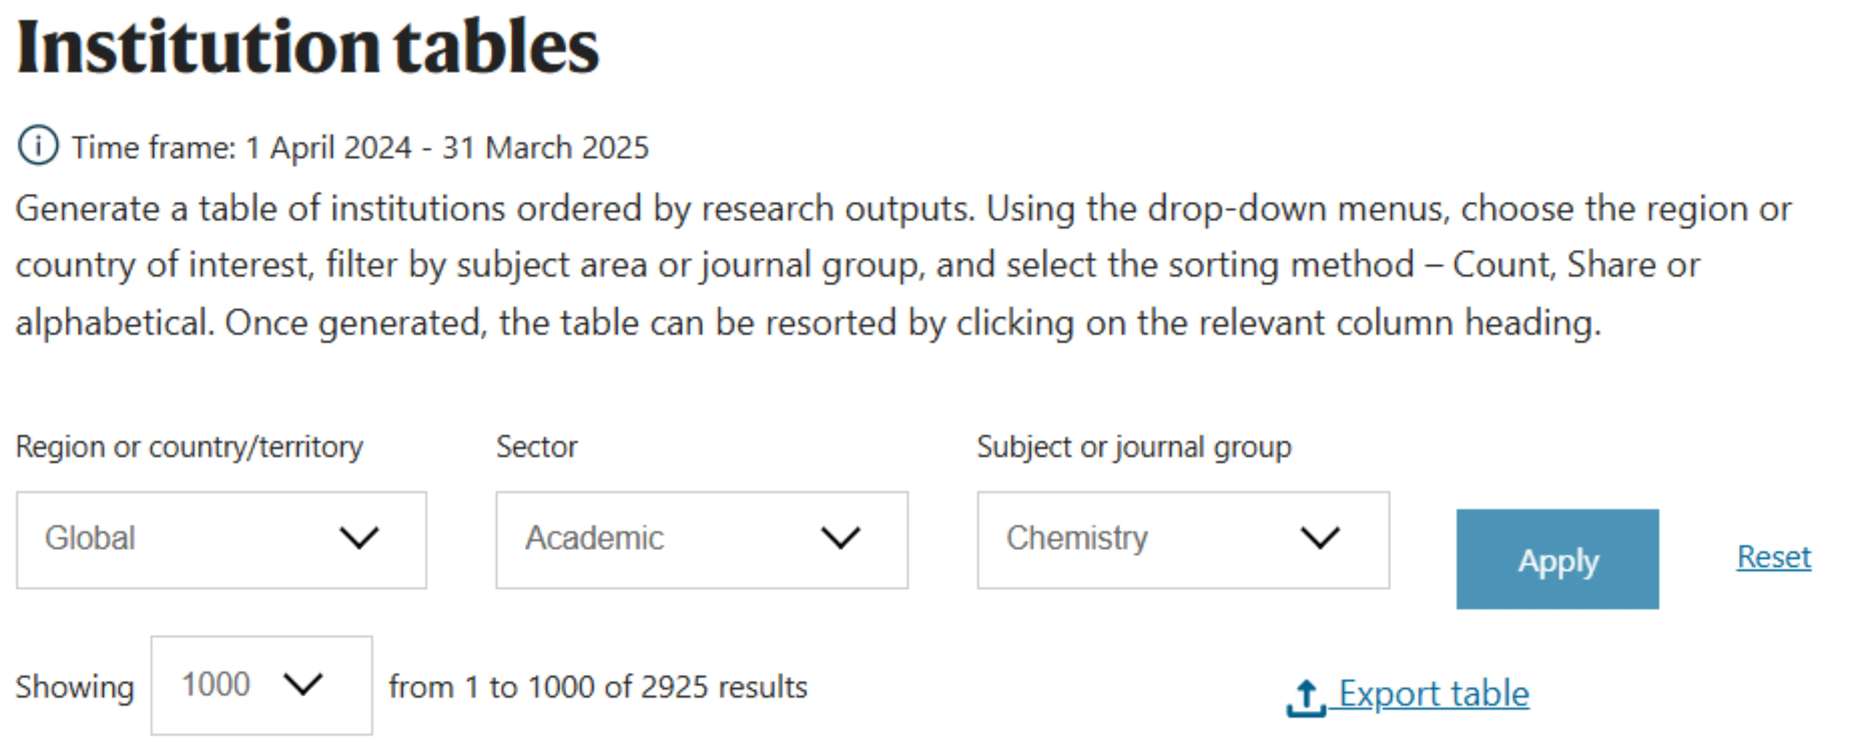Click the 'from 1 to 1000 of 2925 results' text
The height and width of the screenshot is (750, 1874).
point(598,687)
